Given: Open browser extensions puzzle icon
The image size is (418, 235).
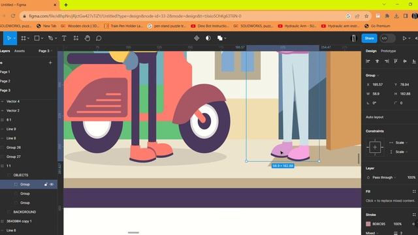Looking at the screenshot, I should (x=387, y=16).
